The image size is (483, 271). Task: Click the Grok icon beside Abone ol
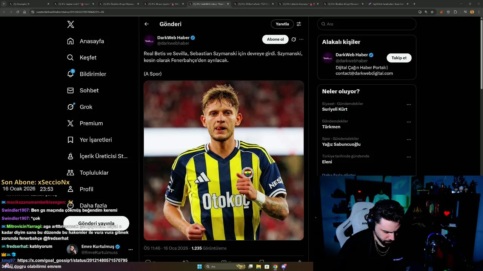[x=294, y=39]
